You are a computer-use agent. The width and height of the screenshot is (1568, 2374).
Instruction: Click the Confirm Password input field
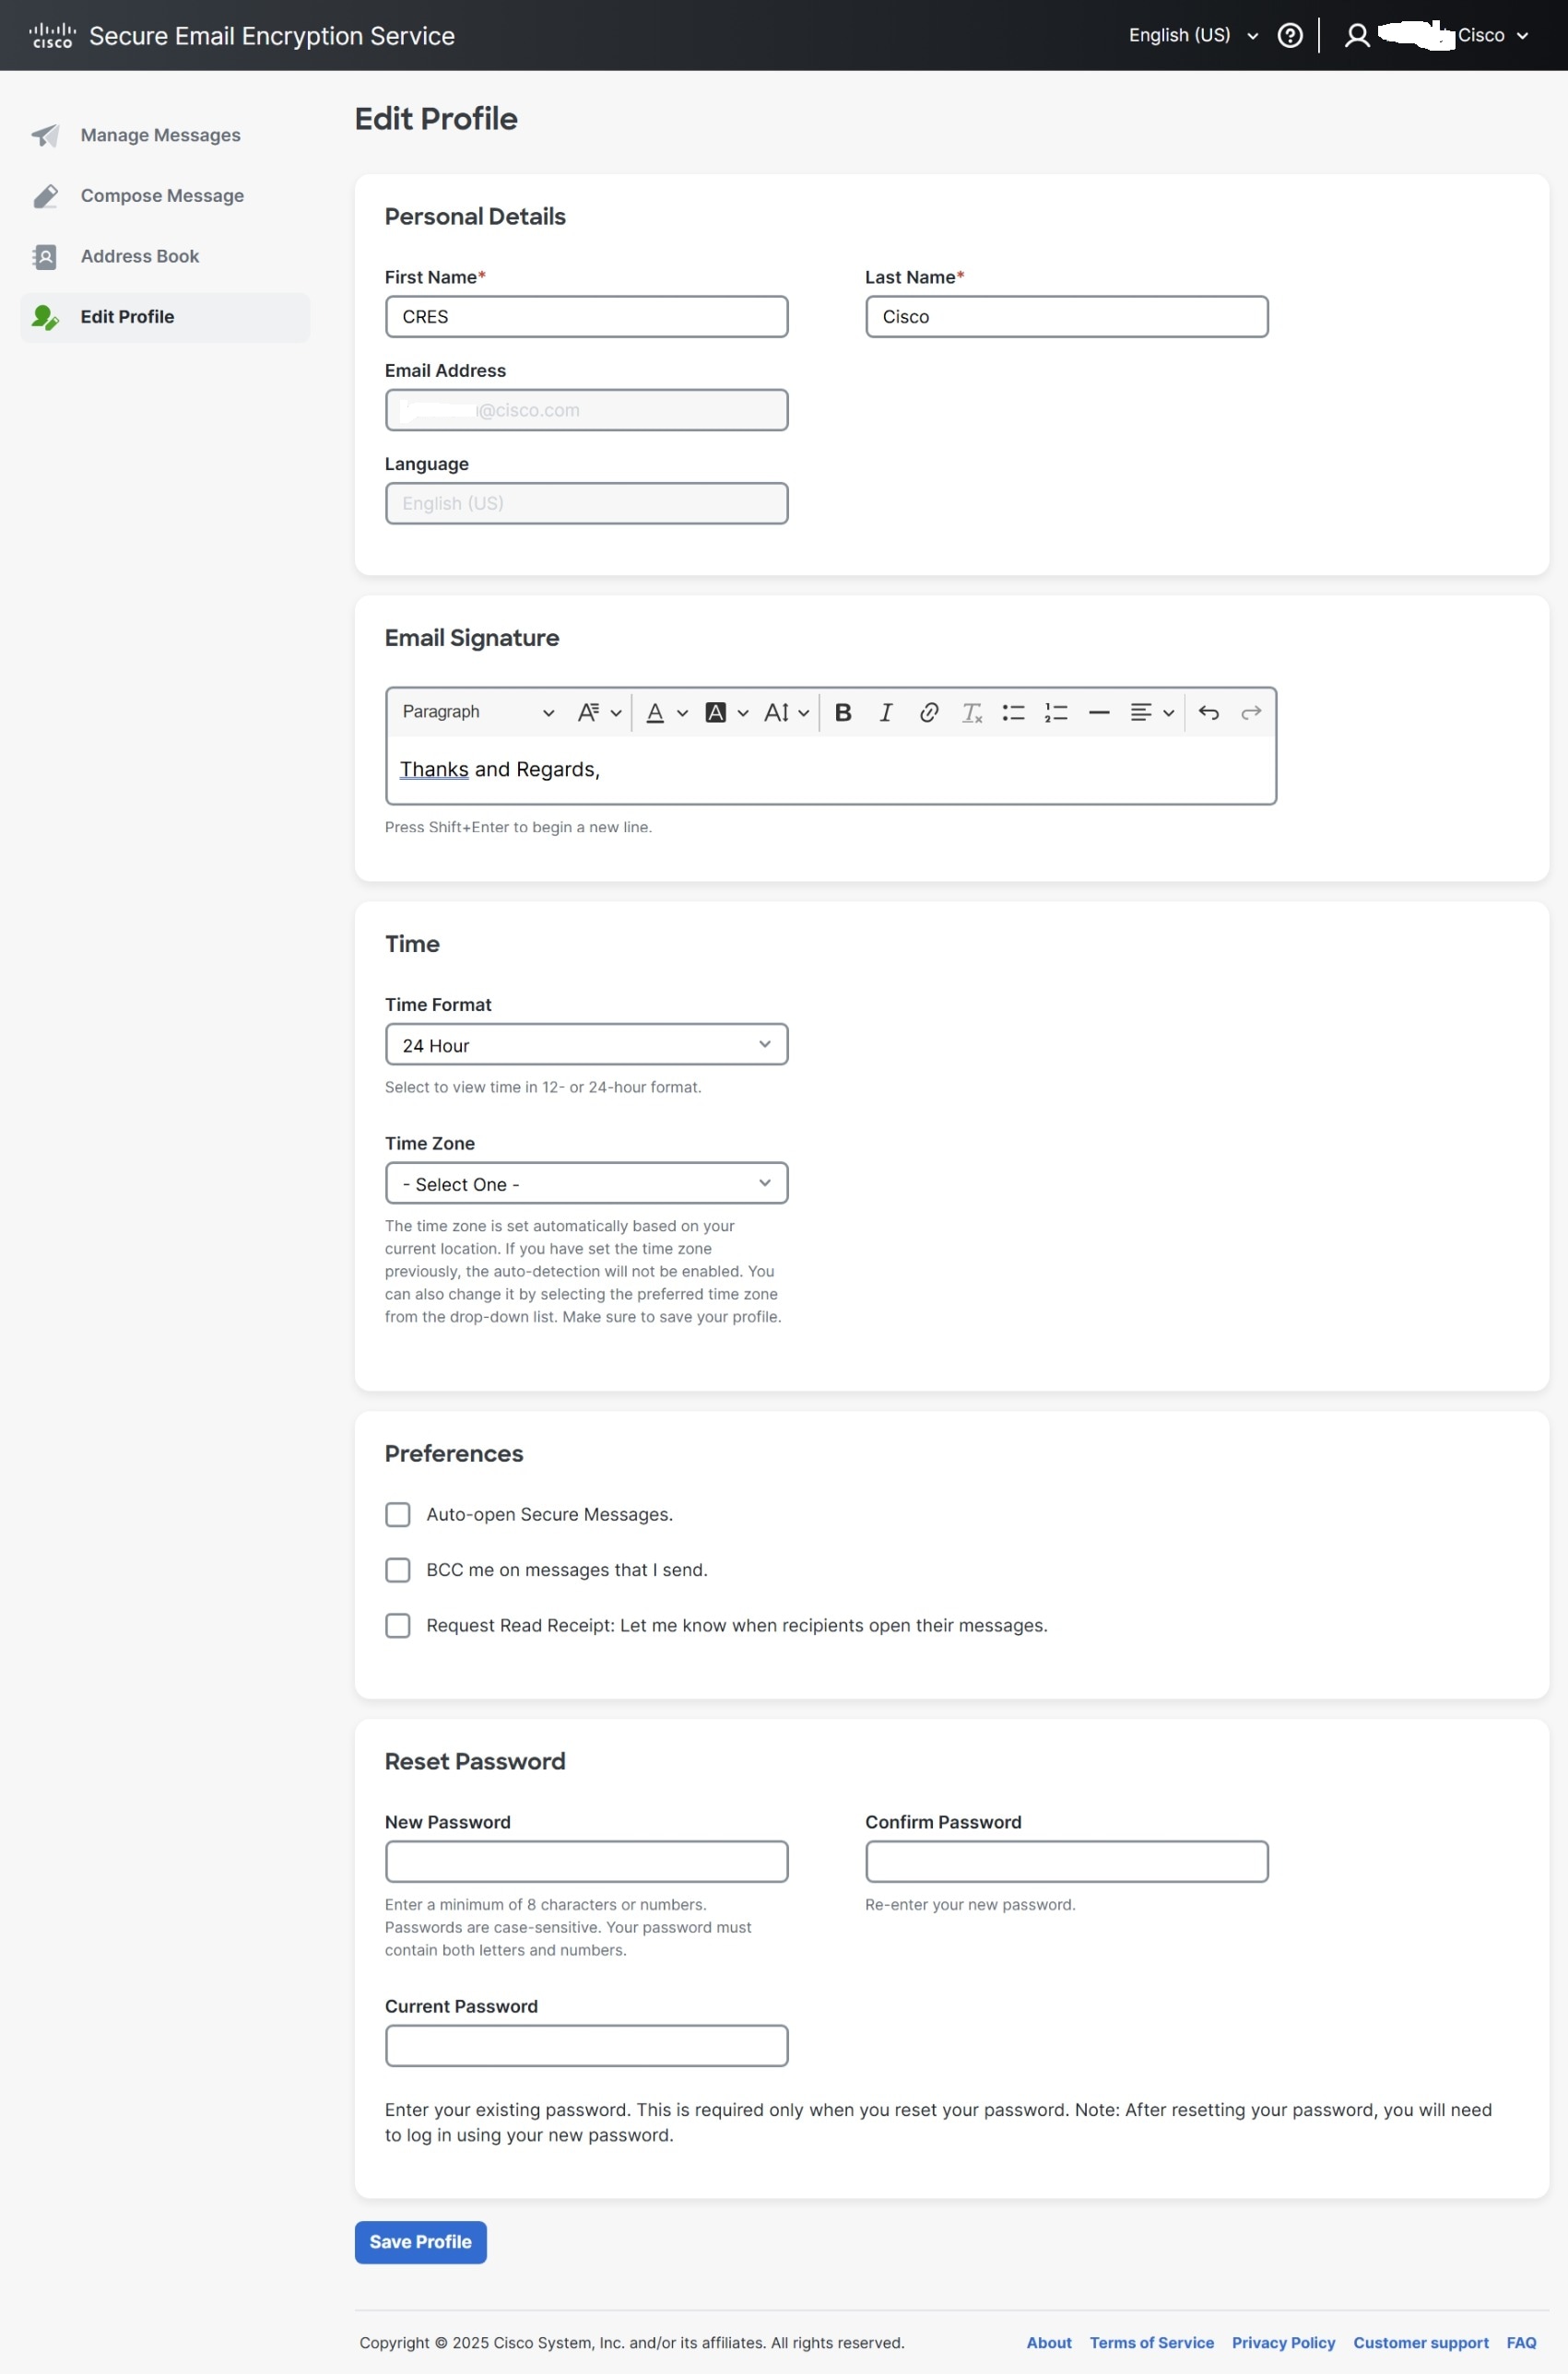[1067, 1862]
